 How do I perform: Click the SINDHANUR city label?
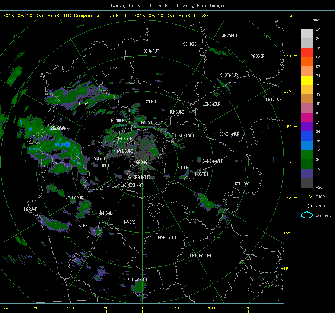click(229, 134)
